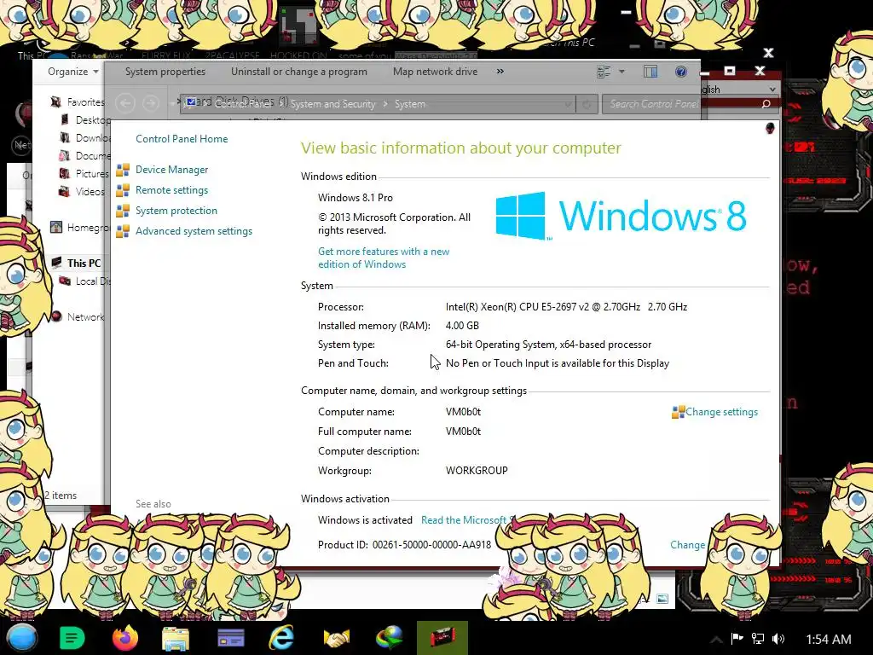Select Videos in Explorer navigation pane
This screenshot has width=873, height=655.
(x=90, y=192)
